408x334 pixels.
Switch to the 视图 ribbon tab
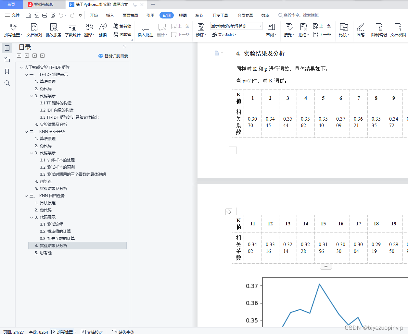coord(183,15)
